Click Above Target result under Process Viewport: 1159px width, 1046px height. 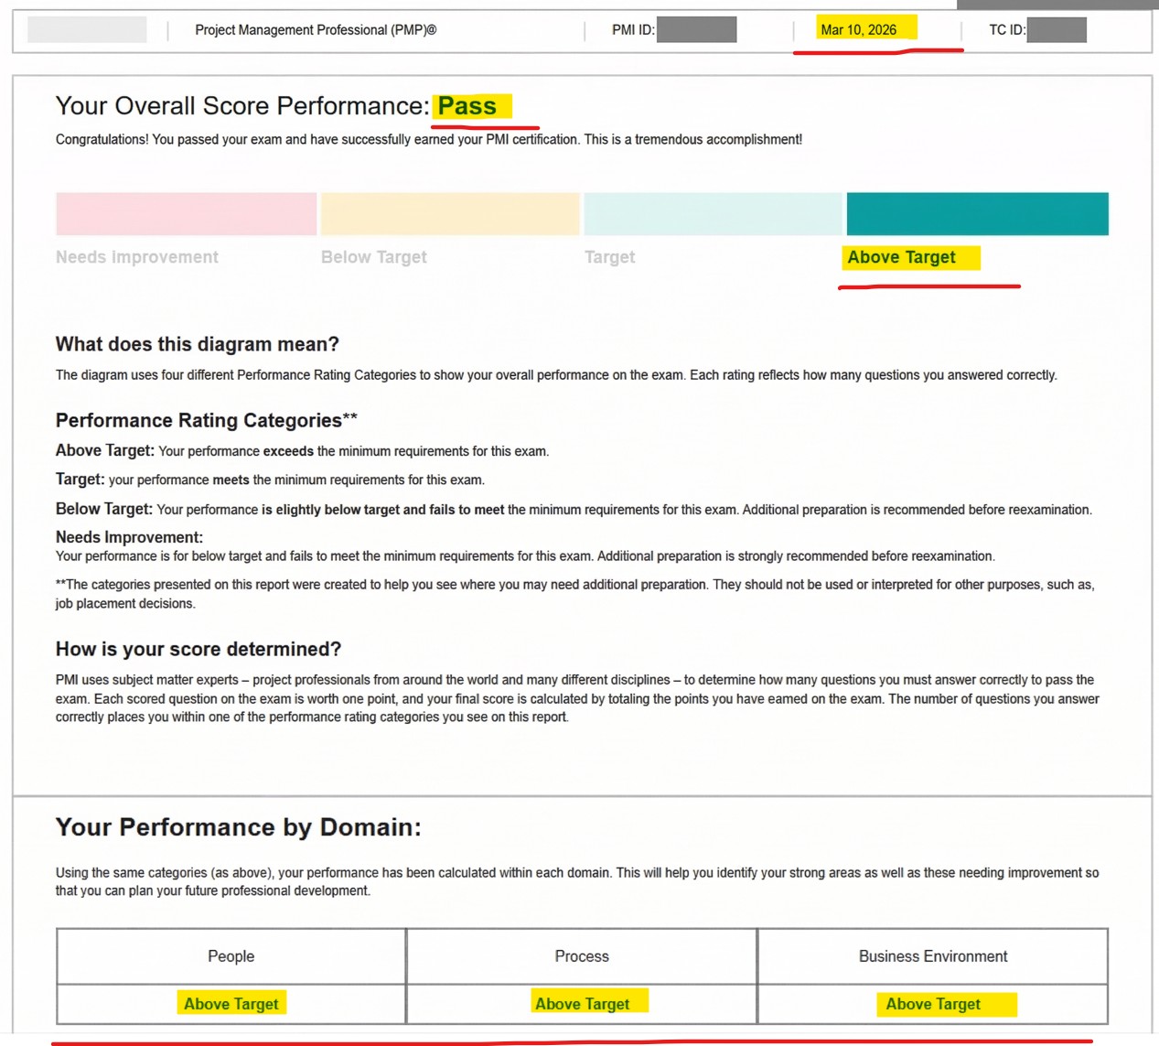click(583, 1004)
